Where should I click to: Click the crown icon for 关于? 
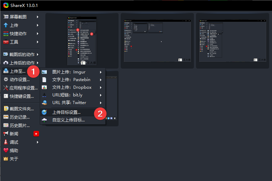pos(6,159)
